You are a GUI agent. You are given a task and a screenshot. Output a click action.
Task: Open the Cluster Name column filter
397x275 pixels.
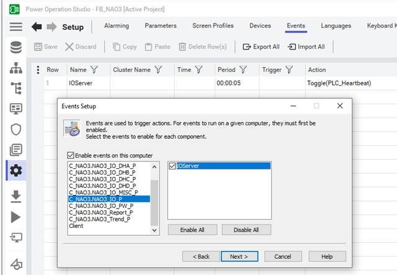click(158, 70)
